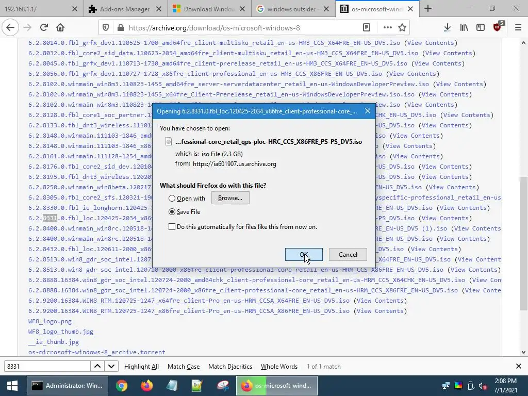The width and height of the screenshot is (528, 396).
Task: Jump to previous find match arrow
Action: click(x=97, y=366)
